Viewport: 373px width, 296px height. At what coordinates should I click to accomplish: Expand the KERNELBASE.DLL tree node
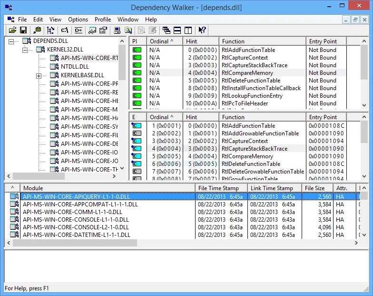(x=39, y=76)
